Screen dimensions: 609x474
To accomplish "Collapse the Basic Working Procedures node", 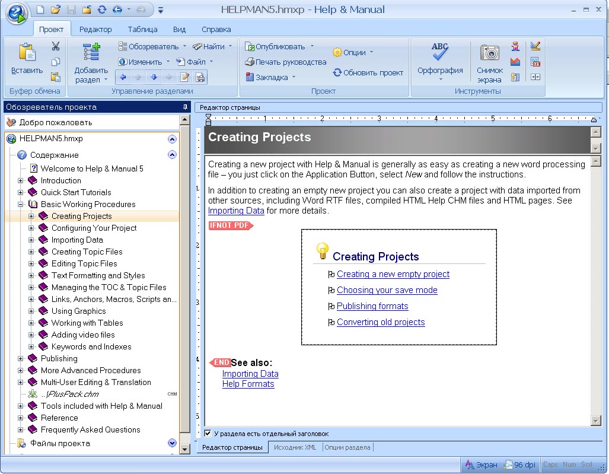I will click(x=21, y=204).
